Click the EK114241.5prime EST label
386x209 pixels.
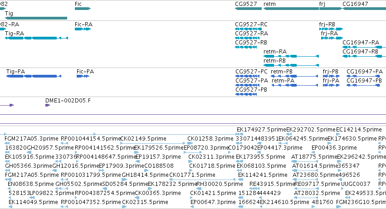coord(263,175)
